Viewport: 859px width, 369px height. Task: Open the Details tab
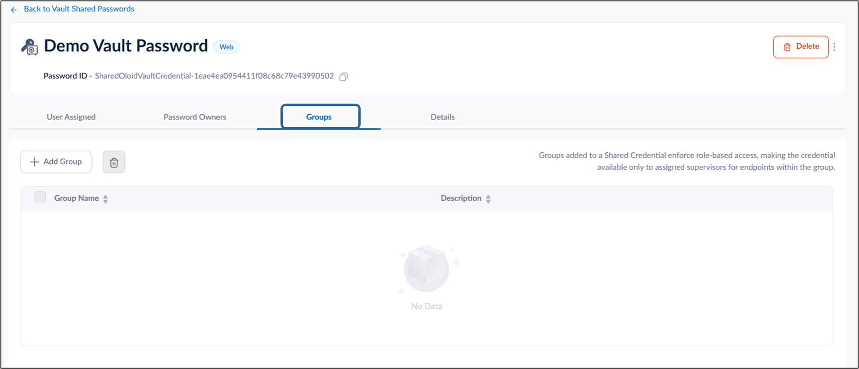coord(443,117)
